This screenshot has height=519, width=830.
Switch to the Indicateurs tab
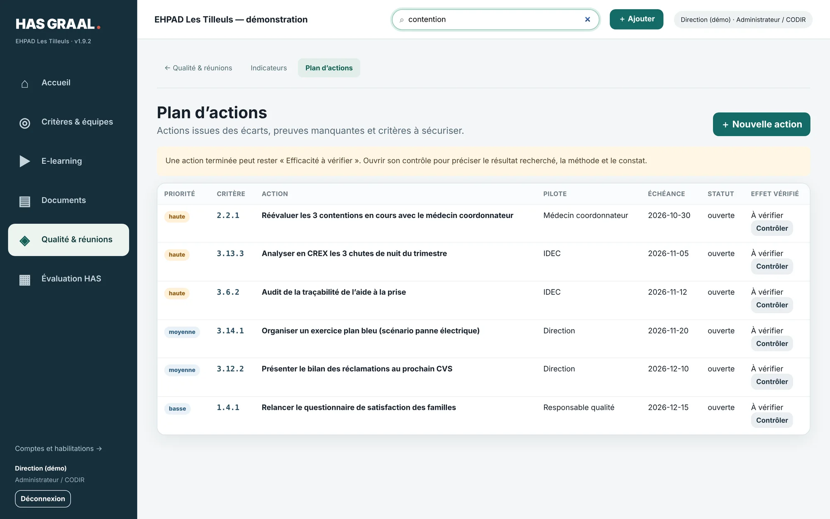tap(269, 68)
